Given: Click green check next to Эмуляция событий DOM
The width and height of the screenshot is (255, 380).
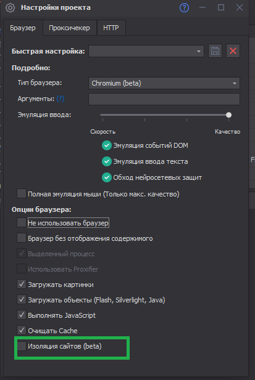Looking at the screenshot, I should [x=107, y=145].
